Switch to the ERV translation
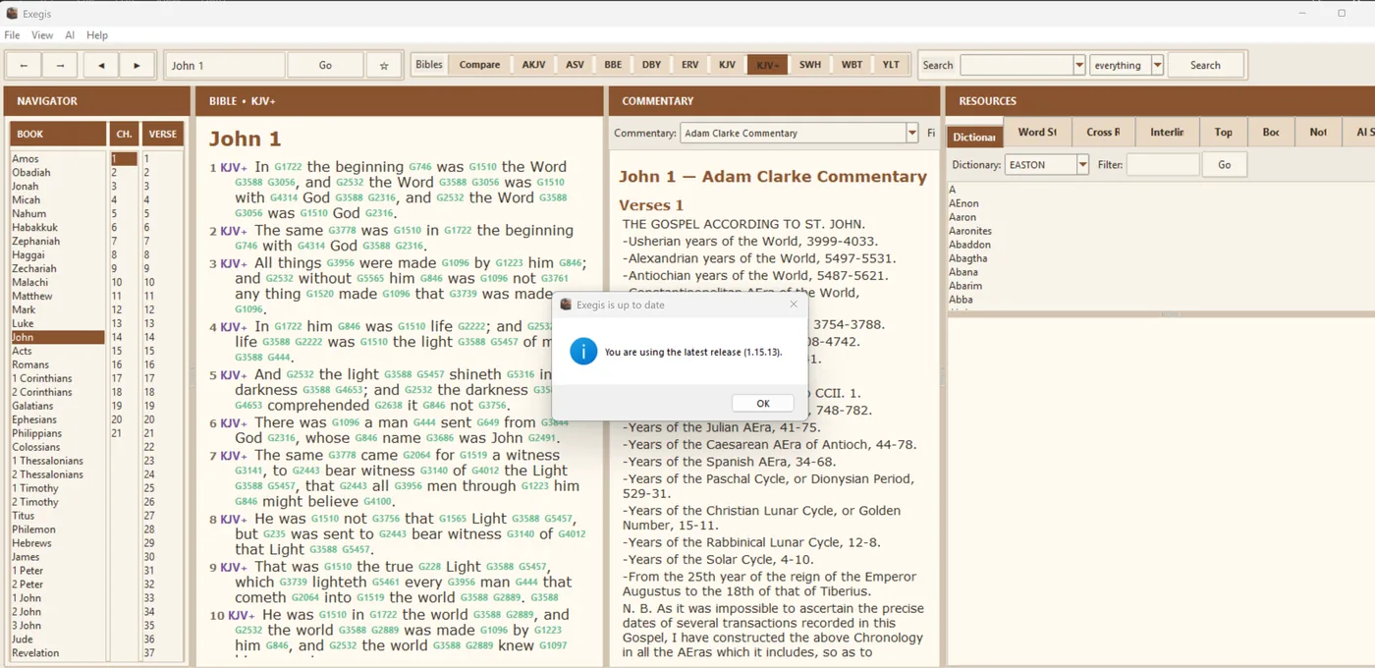This screenshot has width=1375, height=668. (x=689, y=65)
